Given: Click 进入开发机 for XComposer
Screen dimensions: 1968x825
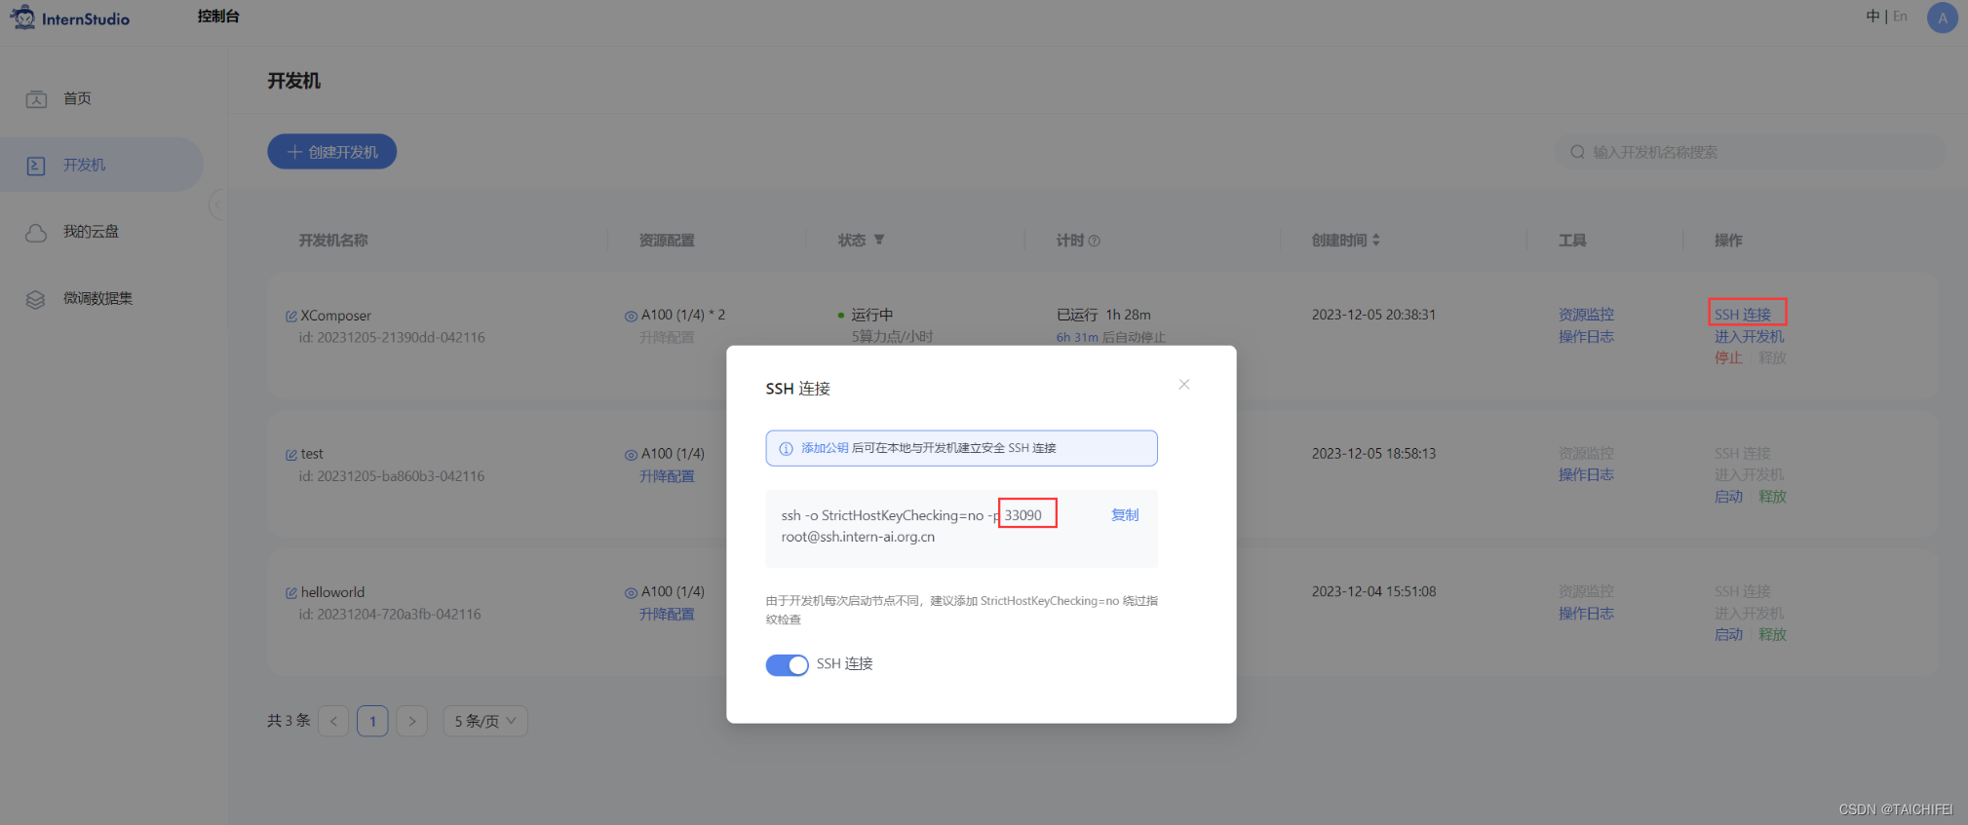Looking at the screenshot, I should [1749, 336].
